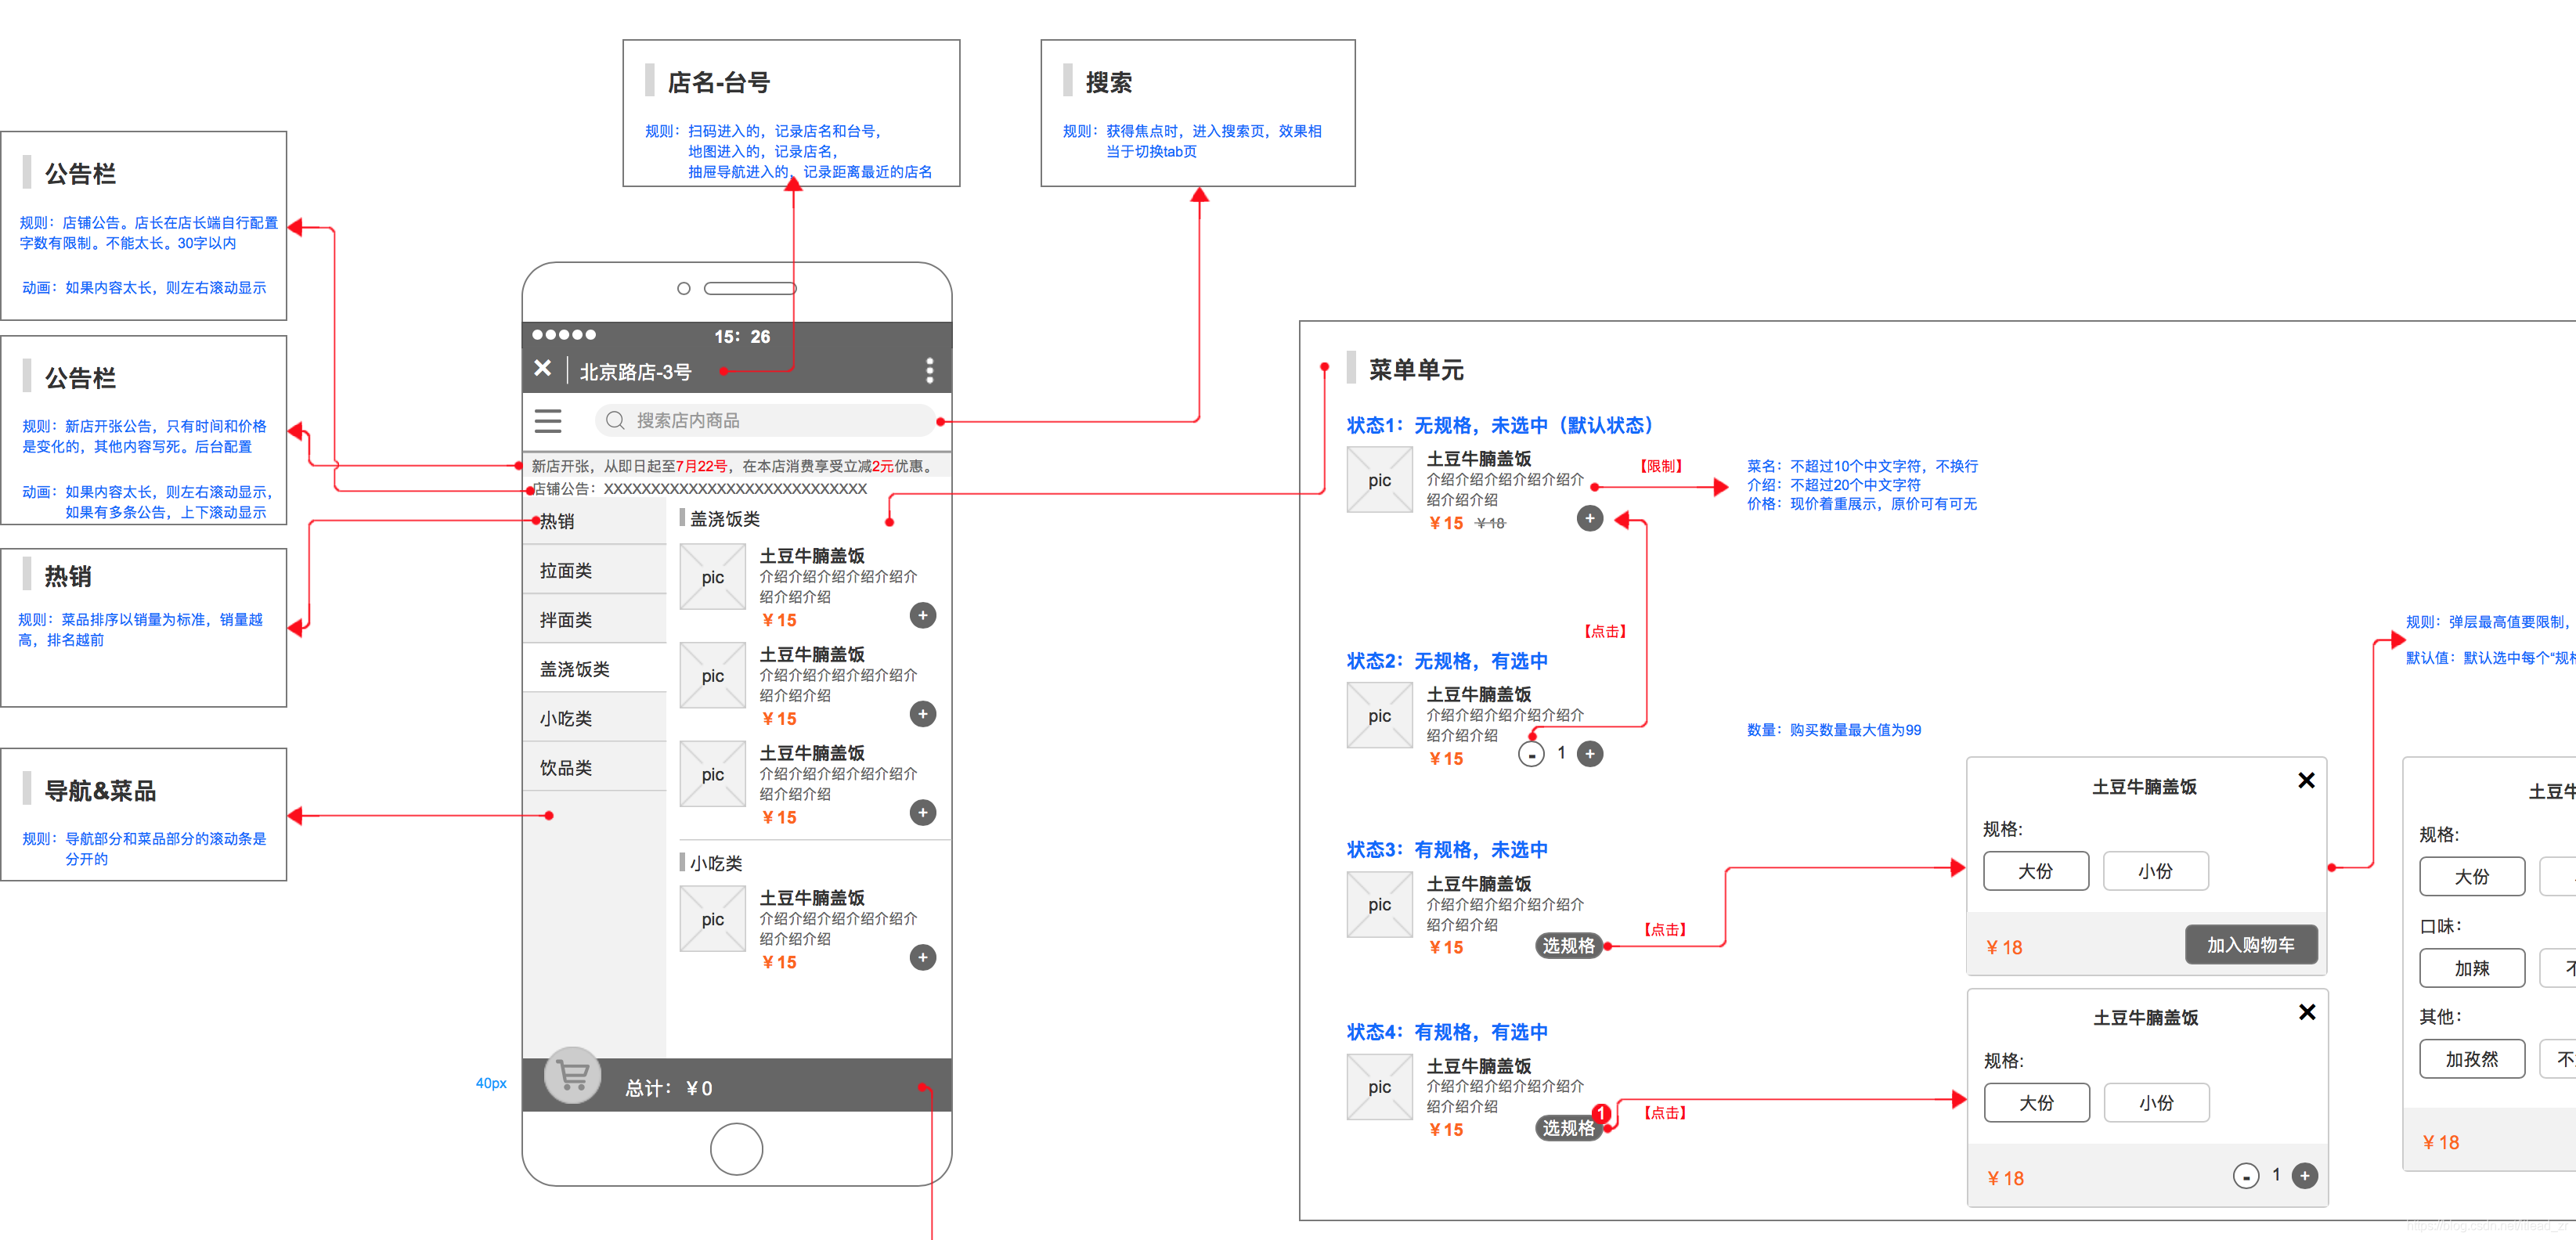Screen dimensions: 2576x1240
Task: Click the search field for store products
Action: coord(766,420)
